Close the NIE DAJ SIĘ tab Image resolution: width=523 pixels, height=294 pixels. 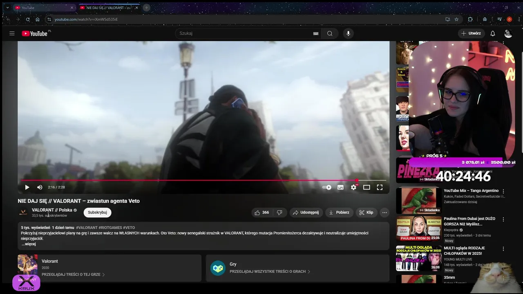[x=136, y=8]
